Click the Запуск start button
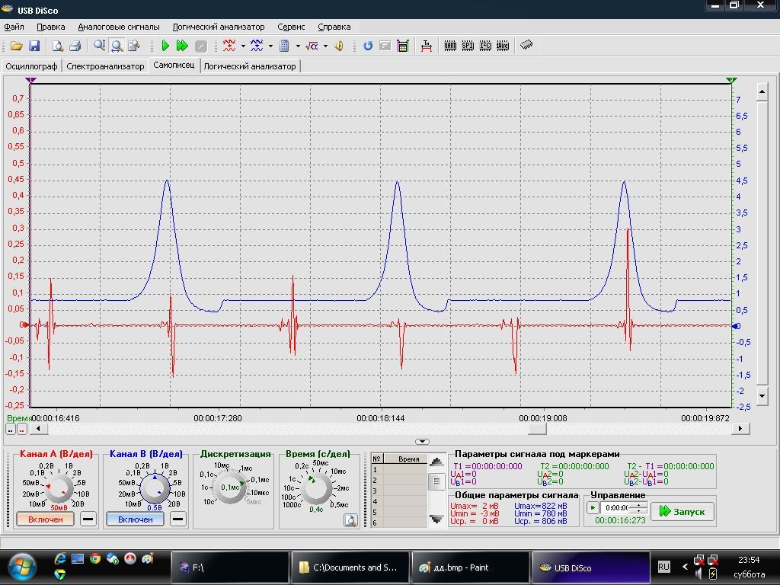 point(682,511)
